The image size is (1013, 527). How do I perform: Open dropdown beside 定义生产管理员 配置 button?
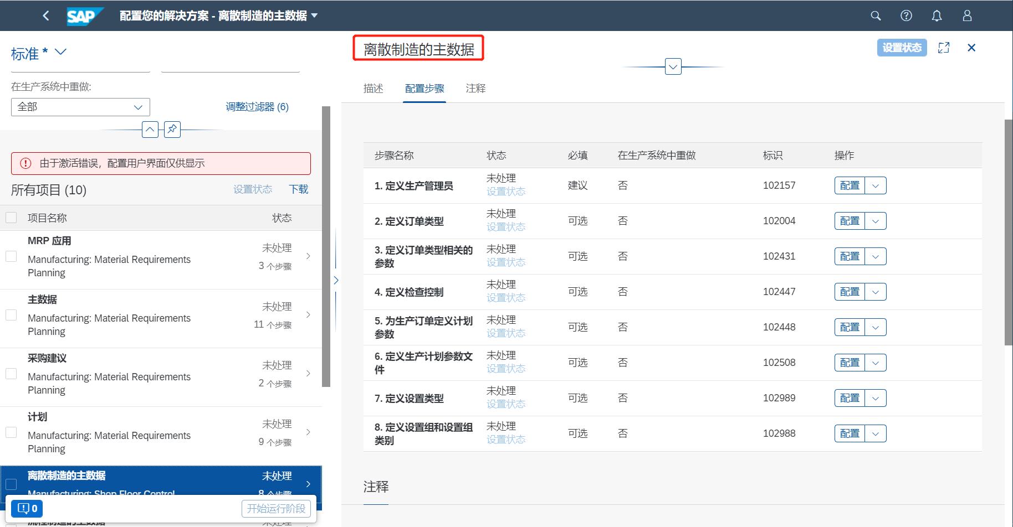[x=876, y=185]
